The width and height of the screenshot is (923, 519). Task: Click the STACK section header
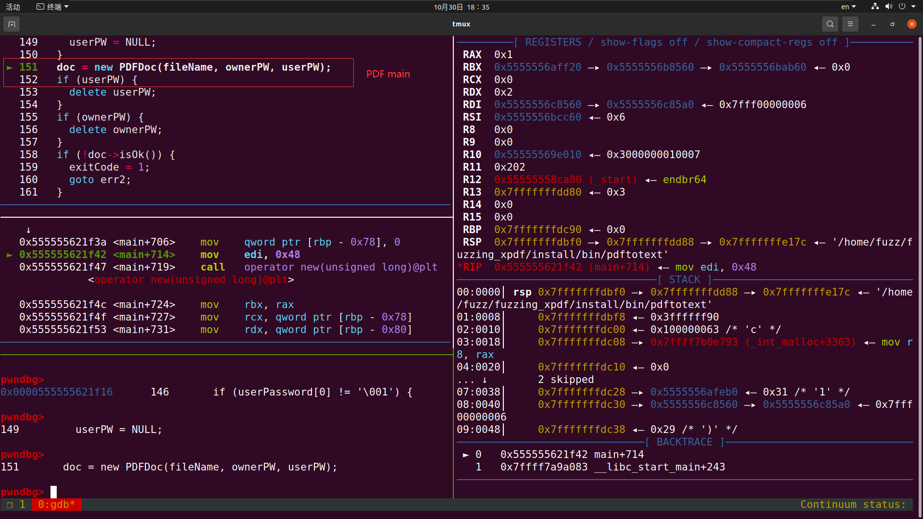coord(685,280)
